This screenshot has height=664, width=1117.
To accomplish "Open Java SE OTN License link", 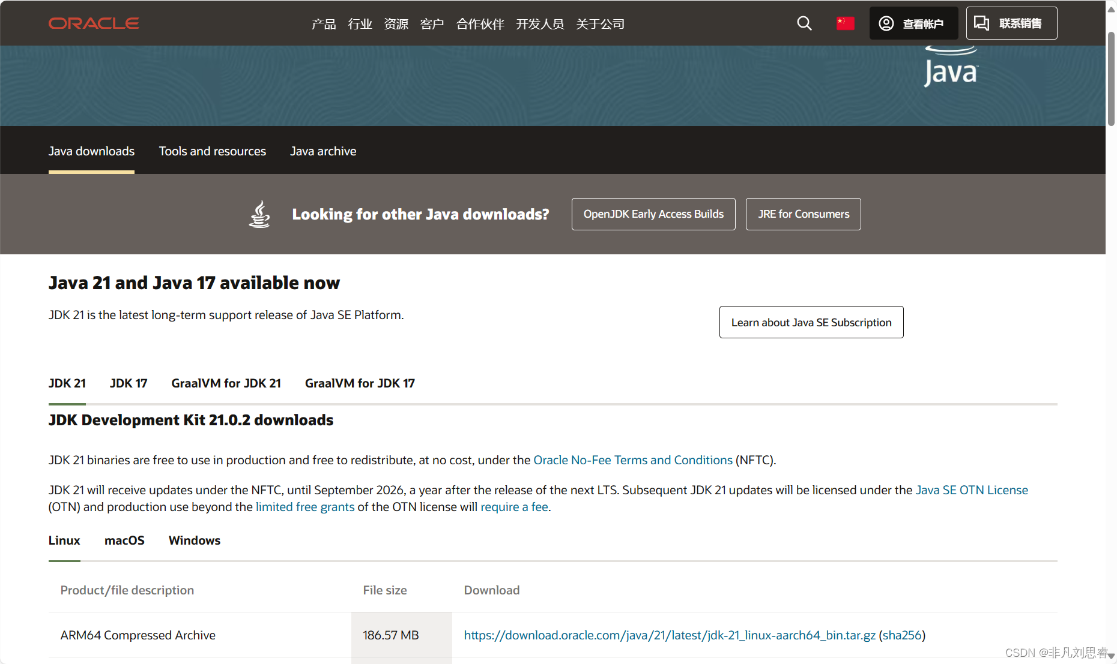I will pos(972,490).
